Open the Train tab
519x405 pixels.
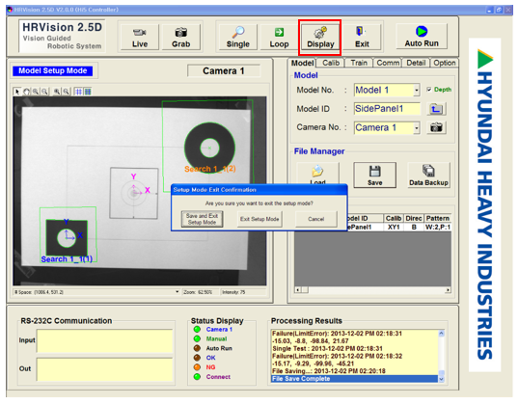pos(359,63)
